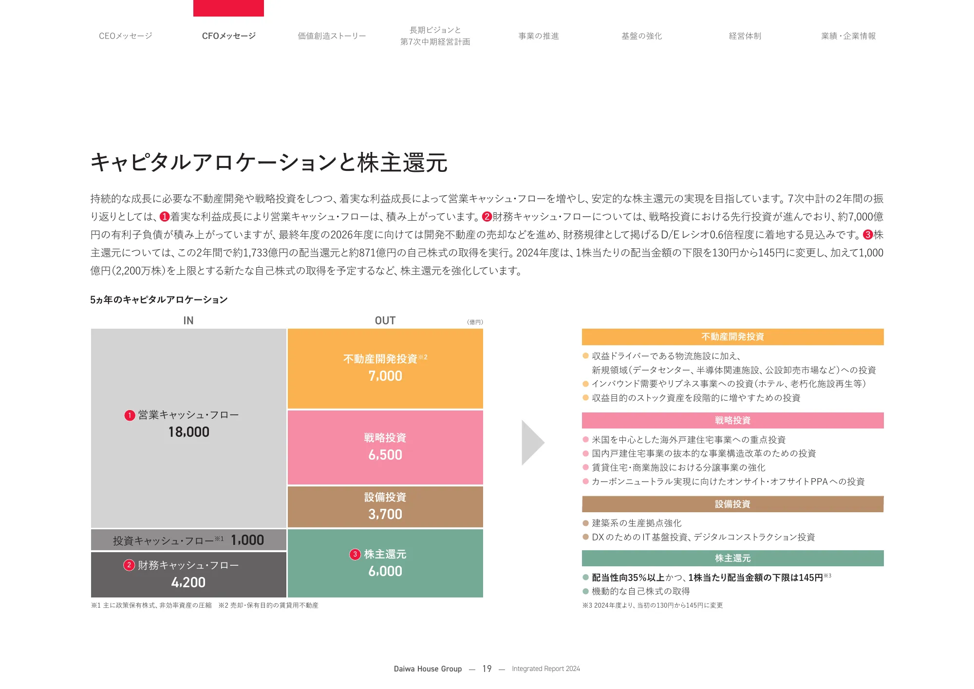Click the (億円) unit label
The image size is (974, 689).
(x=475, y=322)
